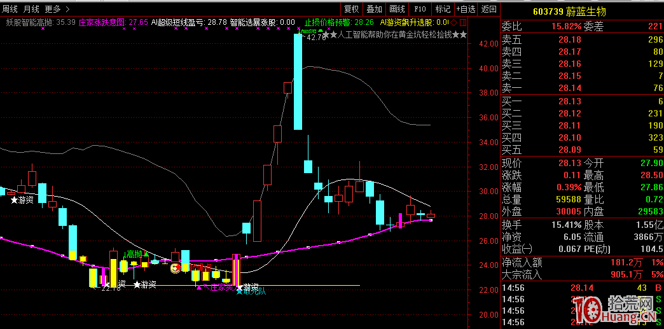Click the 人工智能帮助你在黄金坑轻松捡钱 banner text
Viewport: 664px width, 329px height.
395,35
